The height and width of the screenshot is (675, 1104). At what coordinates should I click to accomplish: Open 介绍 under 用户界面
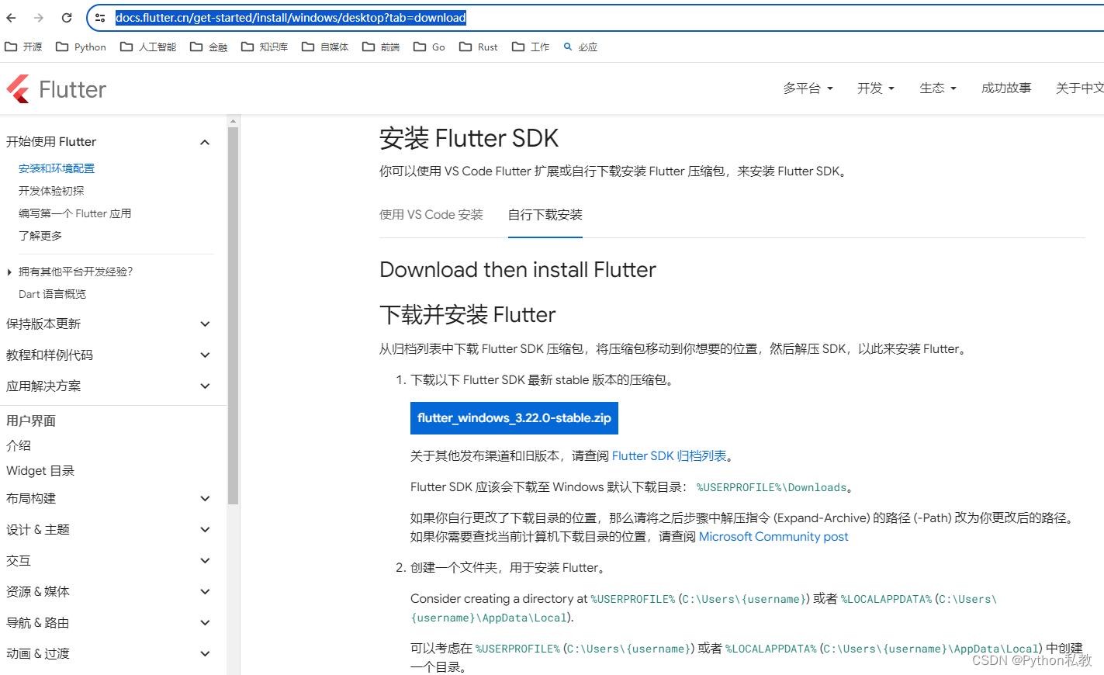[x=19, y=446]
